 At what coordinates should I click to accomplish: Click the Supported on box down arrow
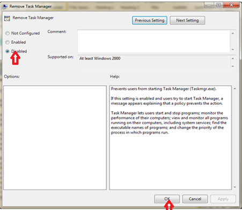pos(233,66)
